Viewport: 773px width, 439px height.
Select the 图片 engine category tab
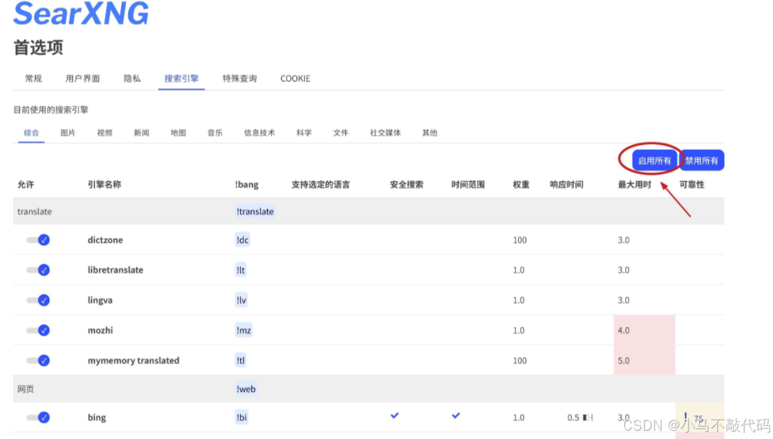tap(67, 133)
